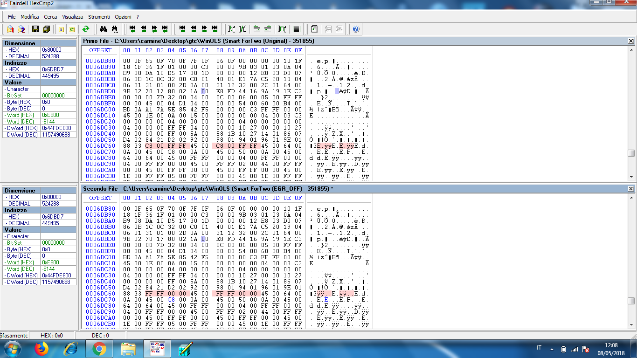
Task: Click the OFFSET header in Primo File pane
Action: pyautogui.click(x=100, y=50)
